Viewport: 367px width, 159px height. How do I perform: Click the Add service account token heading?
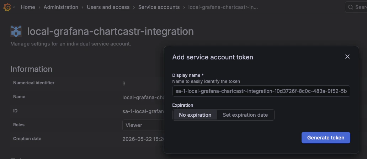213,57
